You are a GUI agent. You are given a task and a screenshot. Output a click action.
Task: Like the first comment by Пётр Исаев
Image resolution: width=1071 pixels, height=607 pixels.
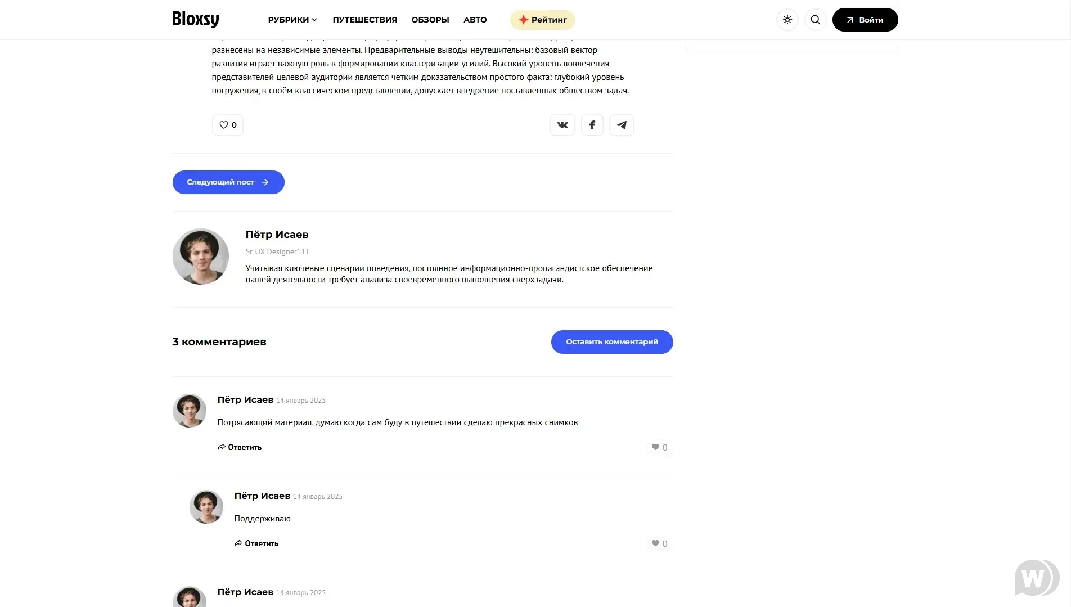pyautogui.click(x=659, y=447)
